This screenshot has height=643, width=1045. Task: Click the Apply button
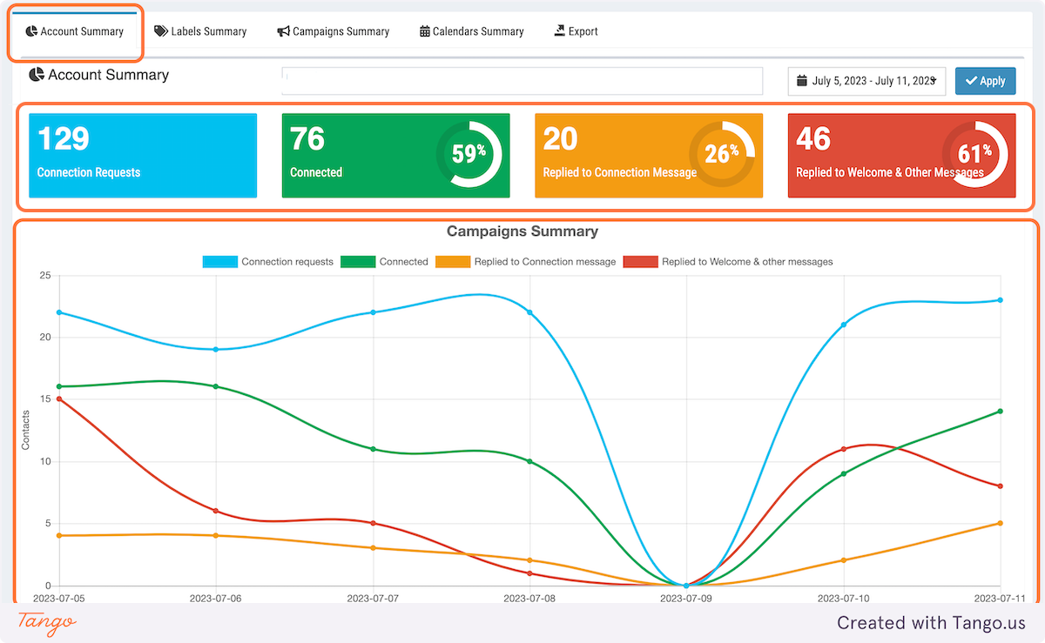point(985,81)
